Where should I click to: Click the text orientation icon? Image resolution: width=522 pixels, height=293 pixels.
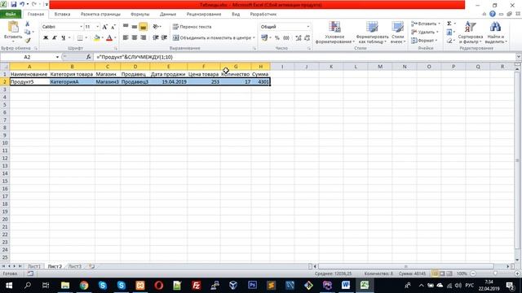click(x=156, y=27)
